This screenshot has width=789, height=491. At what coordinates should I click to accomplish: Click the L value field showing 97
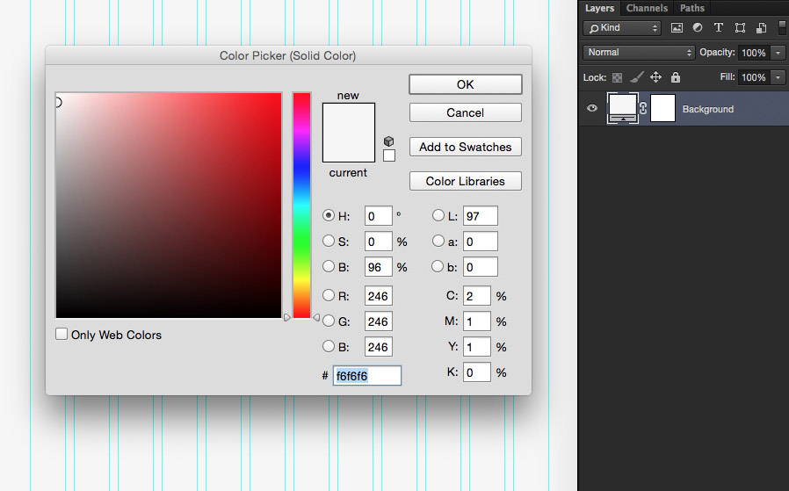pyautogui.click(x=481, y=216)
